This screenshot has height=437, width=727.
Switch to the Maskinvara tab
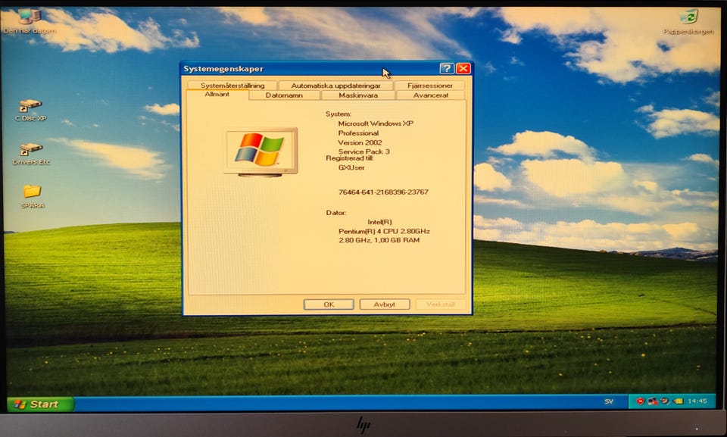pos(358,95)
